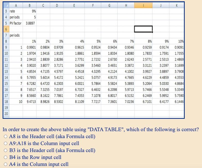Screen dimensions: 202x168
Task: Select 'A8 is the Header cell' radio option
Action: [5, 137]
